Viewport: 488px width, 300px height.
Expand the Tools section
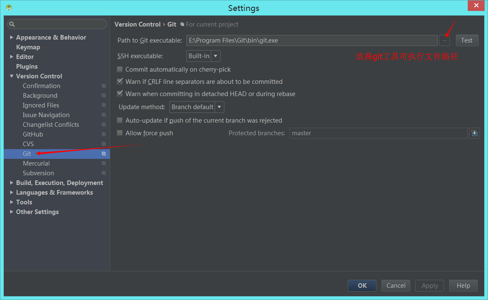(11, 202)
